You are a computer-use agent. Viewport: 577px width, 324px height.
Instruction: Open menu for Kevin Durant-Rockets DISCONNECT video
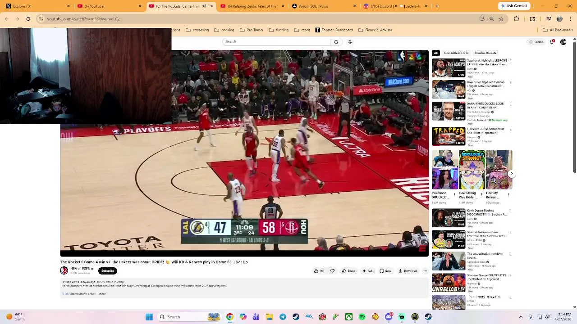(x=511, y=211)
